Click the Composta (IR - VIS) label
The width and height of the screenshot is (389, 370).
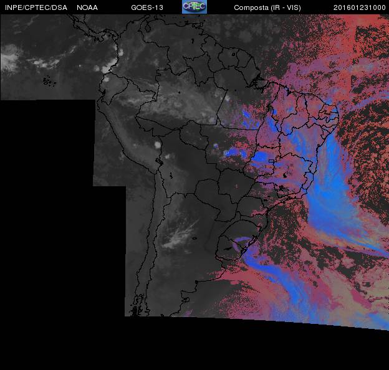tap(267, 7)
